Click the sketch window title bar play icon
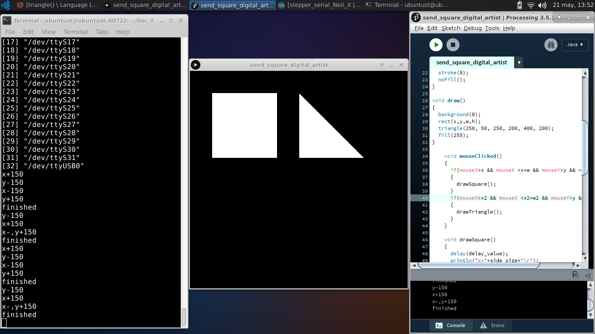 [x=196, y=65]
